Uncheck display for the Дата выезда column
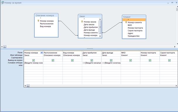Screen dimensions: 178x112 pos(111,60)
